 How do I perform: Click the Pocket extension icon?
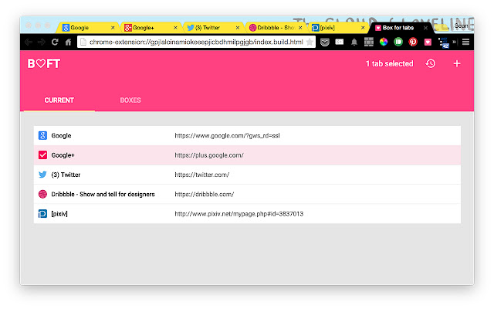point(325,42)
